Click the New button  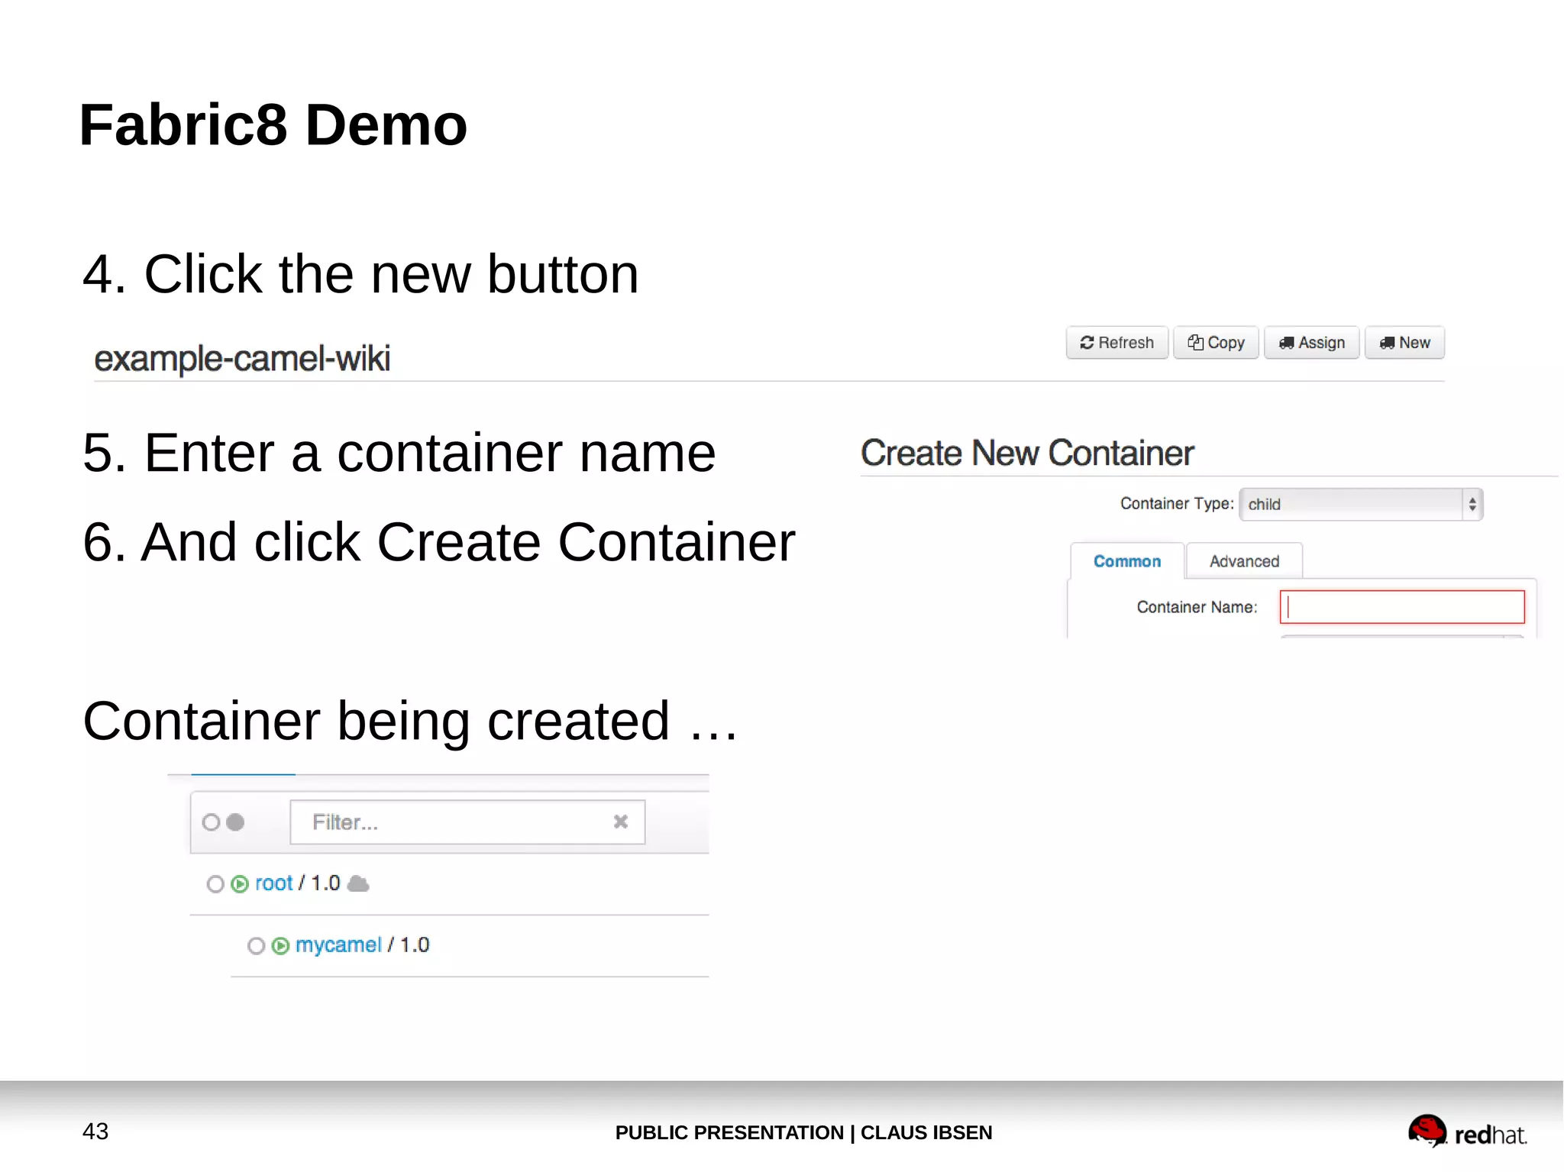(x=1404, y=343)
